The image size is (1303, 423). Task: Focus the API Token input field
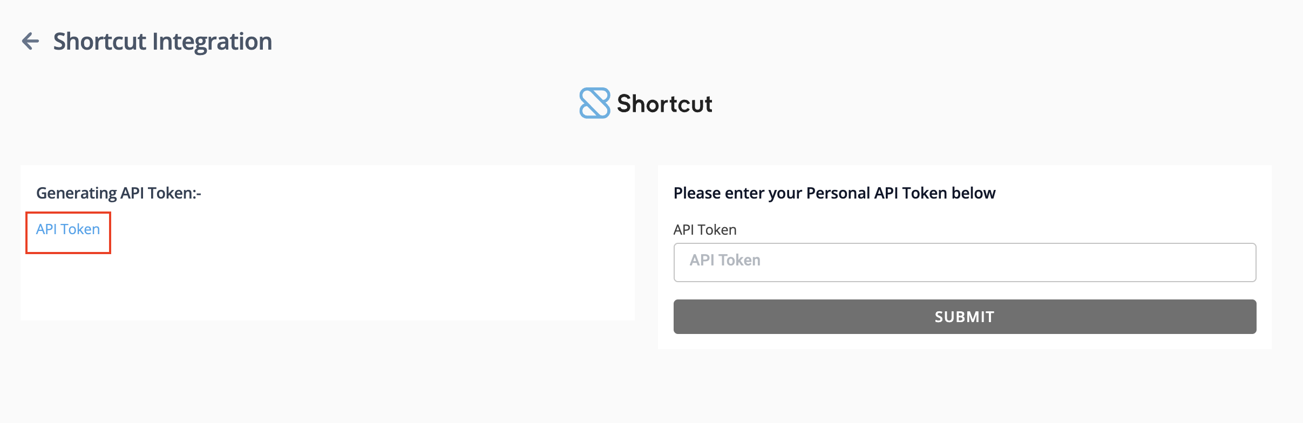click(x=965, y=262)
